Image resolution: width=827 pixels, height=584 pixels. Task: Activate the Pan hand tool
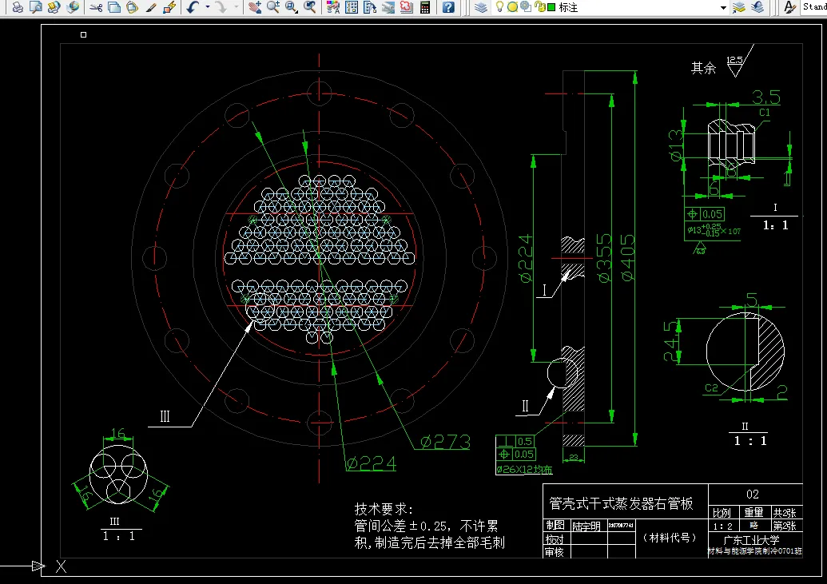click(x=255, y=7)
